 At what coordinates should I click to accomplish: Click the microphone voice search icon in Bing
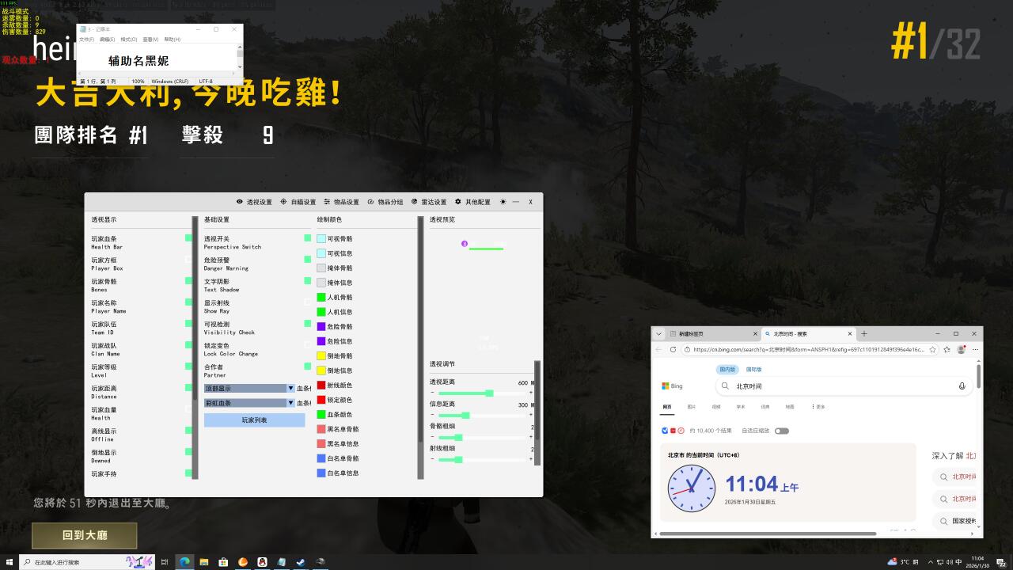[x=962, y=386]
